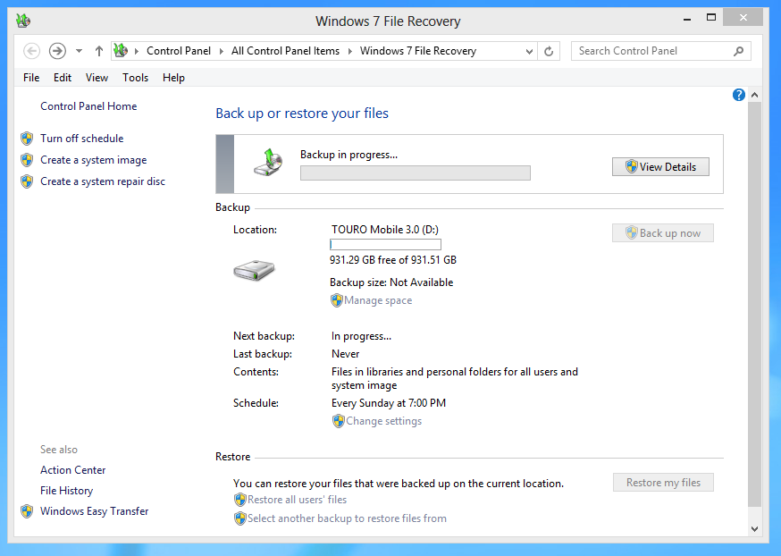Image resolution: width=781 pixels, height=556 pixels.
Task: Open the recent locations dropdown arrow
Action: coord(79,51)
